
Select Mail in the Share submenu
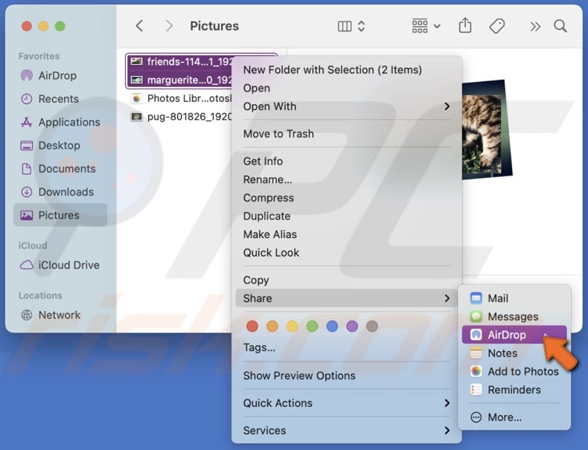(497, 298)
